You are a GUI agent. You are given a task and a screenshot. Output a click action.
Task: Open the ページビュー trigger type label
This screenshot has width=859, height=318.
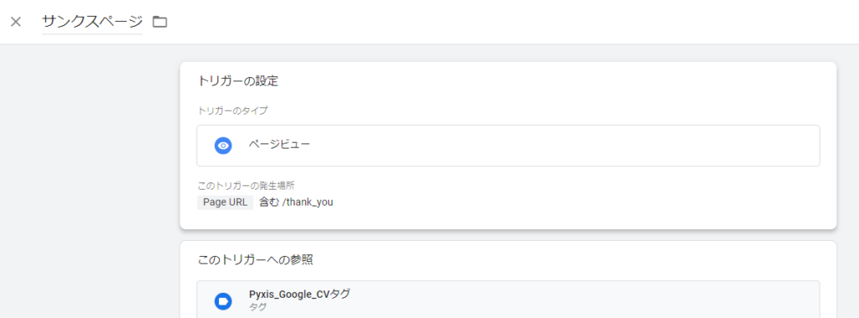click(279, 145)
